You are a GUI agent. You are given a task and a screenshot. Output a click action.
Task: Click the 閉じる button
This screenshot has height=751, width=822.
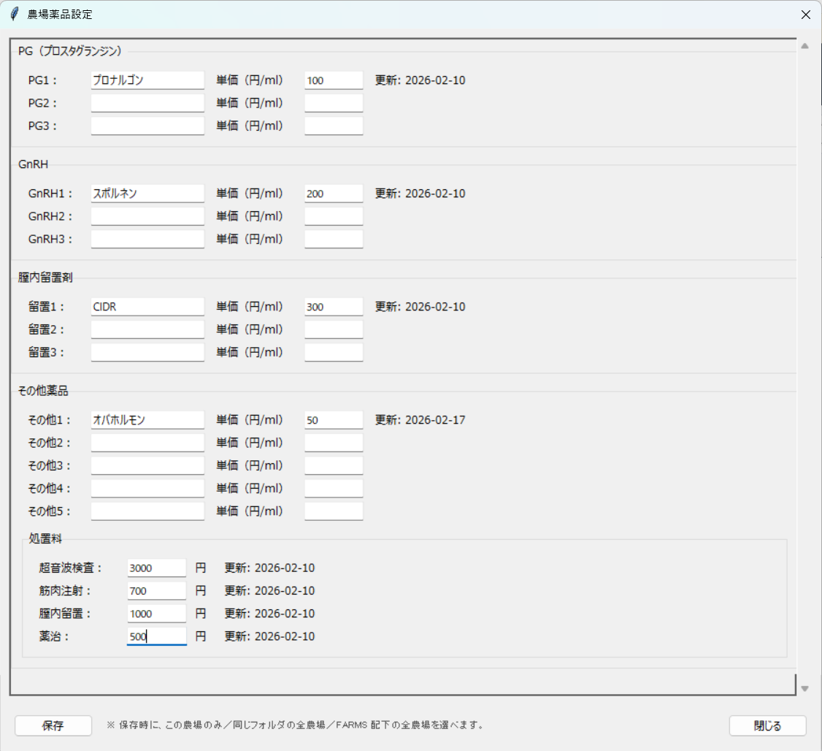coord(767,726)
